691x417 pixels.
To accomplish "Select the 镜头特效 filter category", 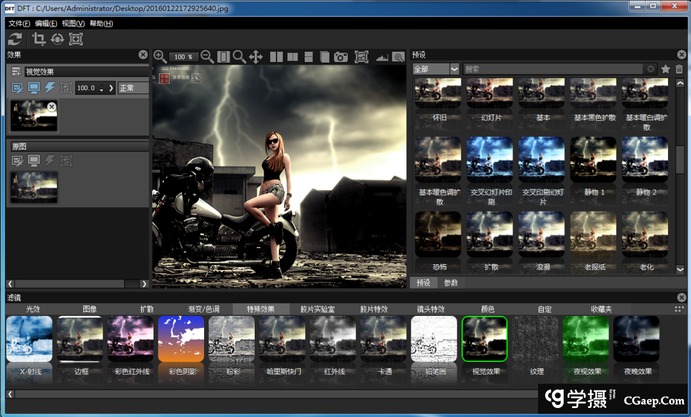I will pyautogui.click(x=431, y=309).
